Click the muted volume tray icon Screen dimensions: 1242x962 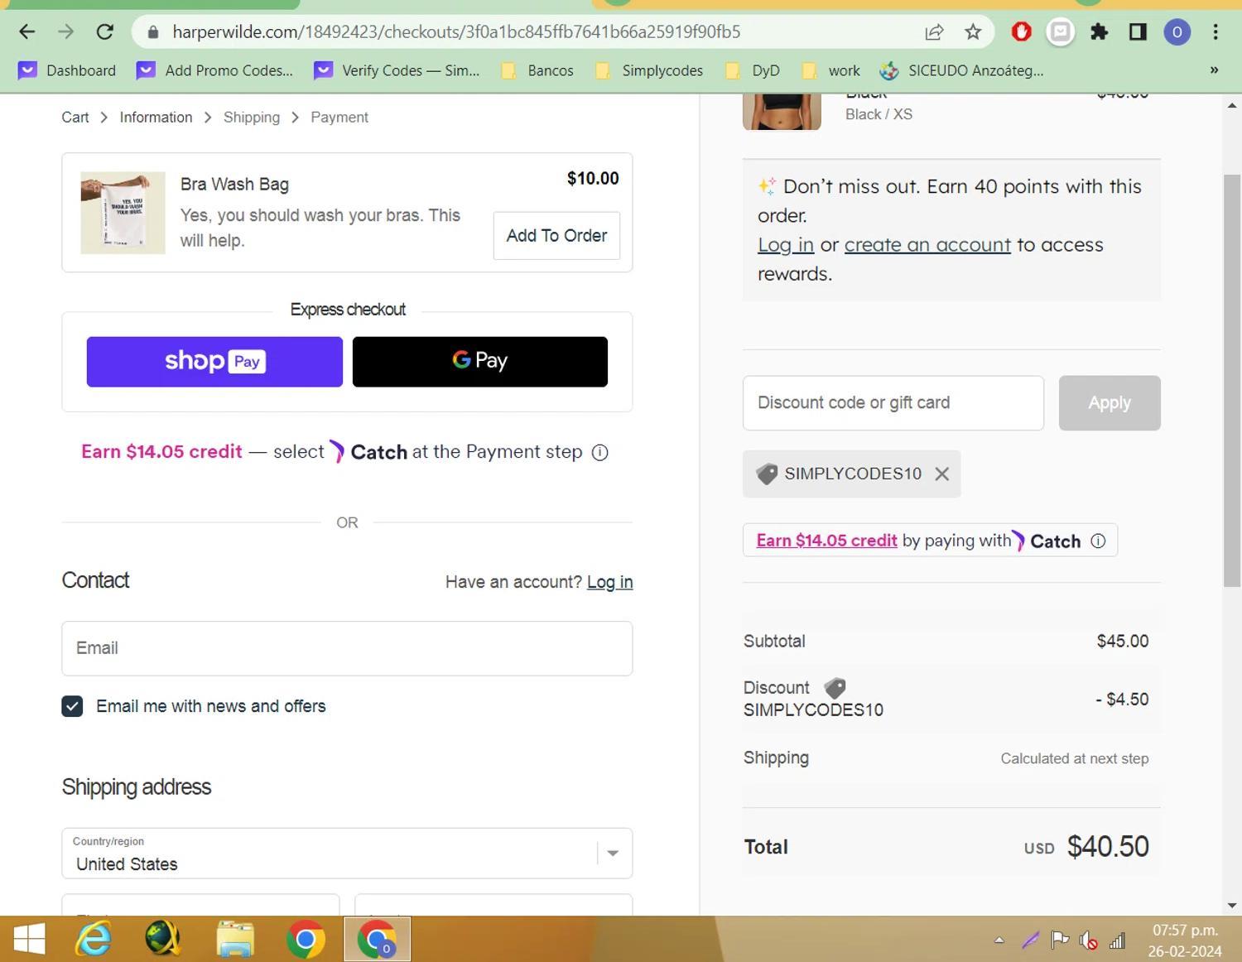[1089, 940]
